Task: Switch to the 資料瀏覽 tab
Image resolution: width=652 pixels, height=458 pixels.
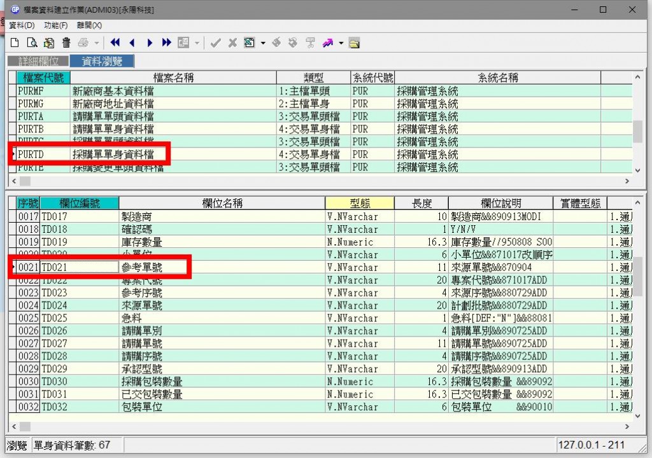Action: click(x=102, y=61)
